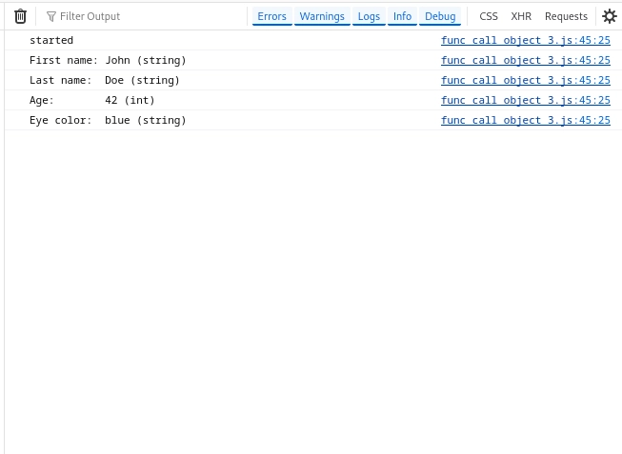Open source link on Last name row
The height and width of the screenshot is (454, 622).
[x=526, y=80]
